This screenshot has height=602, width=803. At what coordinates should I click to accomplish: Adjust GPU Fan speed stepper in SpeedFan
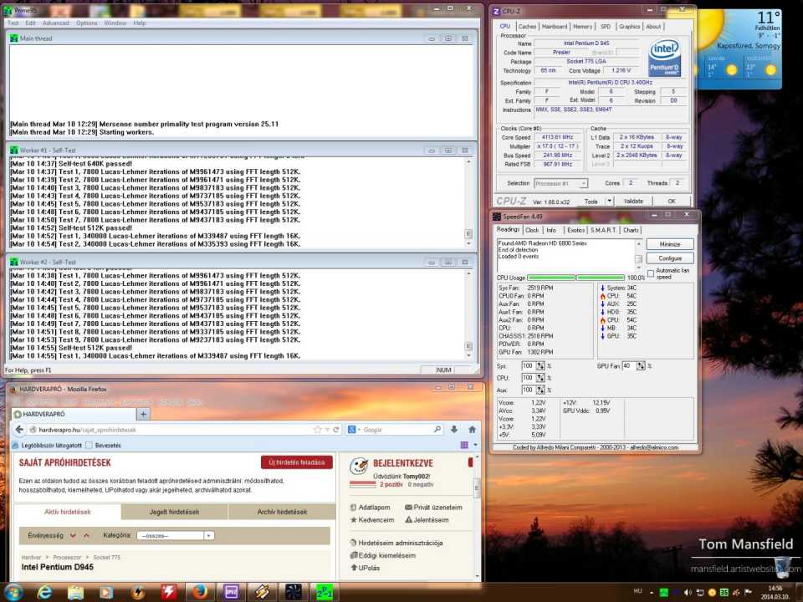[x=640, y=365]
